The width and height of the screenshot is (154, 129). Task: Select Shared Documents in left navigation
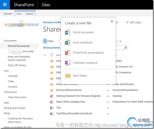point(19,46)
